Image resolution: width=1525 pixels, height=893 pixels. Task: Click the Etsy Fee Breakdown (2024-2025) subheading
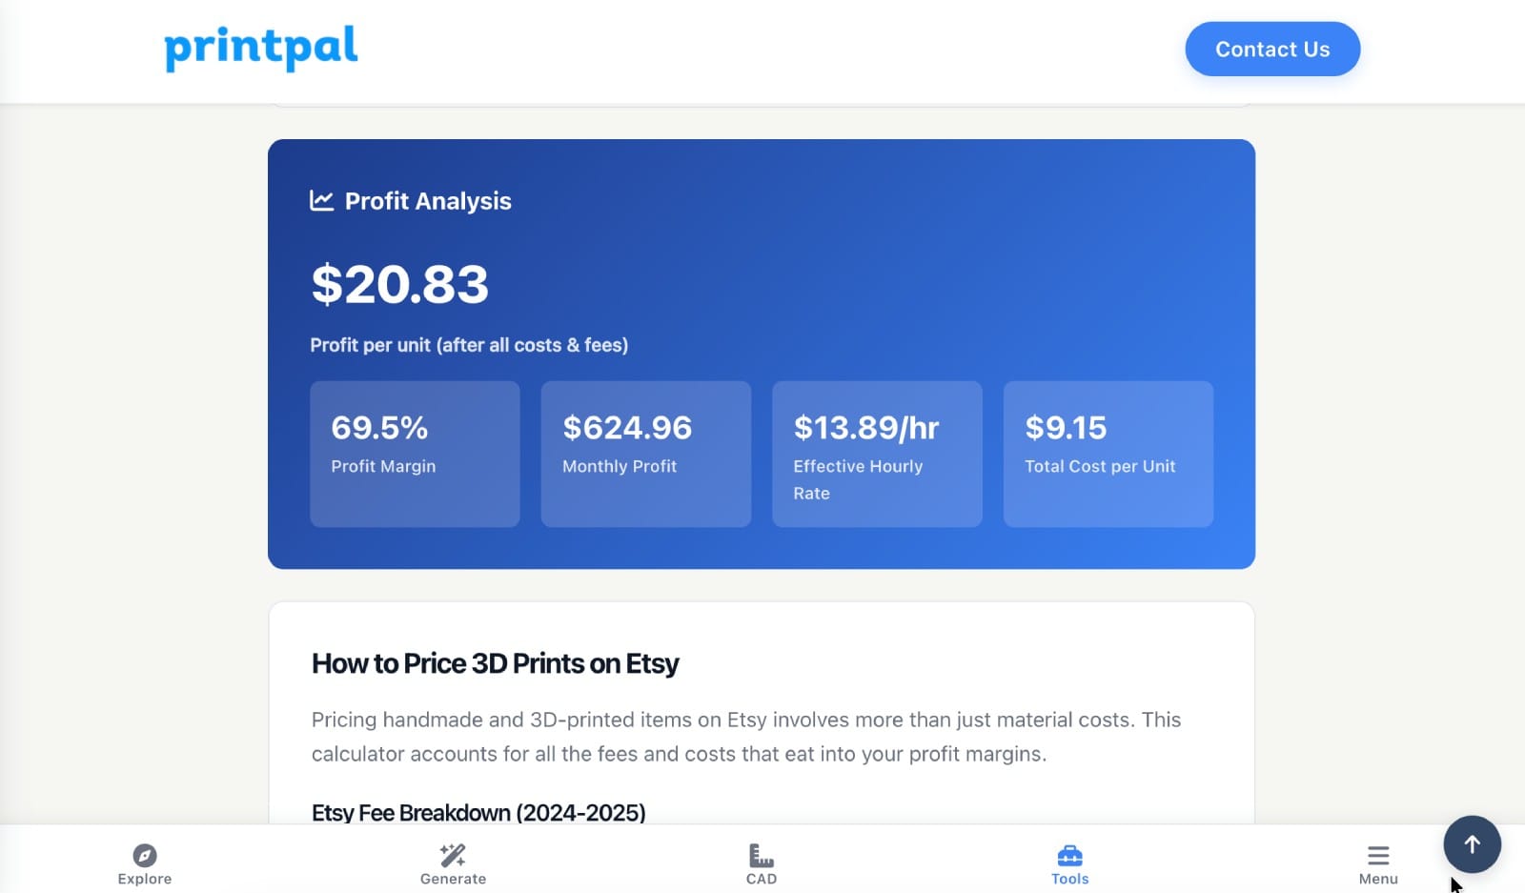click(x=478, y=813)
